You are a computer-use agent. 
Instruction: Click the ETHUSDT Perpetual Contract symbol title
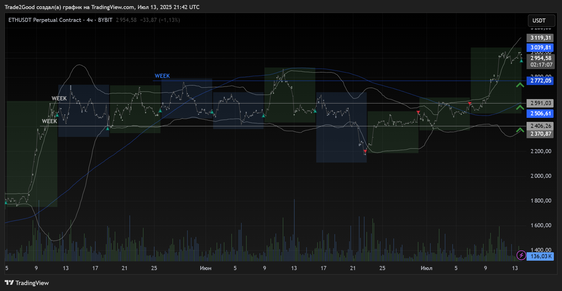pos(45,20)
